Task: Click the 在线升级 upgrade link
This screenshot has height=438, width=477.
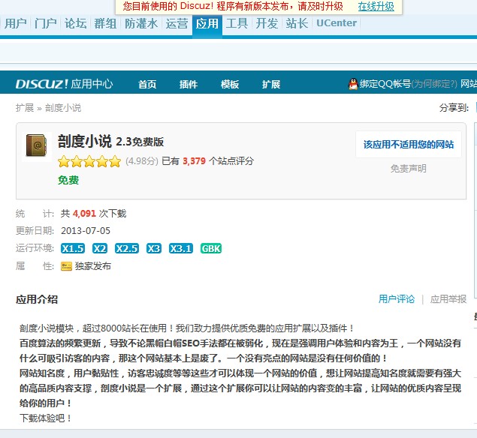Action: 376,7
